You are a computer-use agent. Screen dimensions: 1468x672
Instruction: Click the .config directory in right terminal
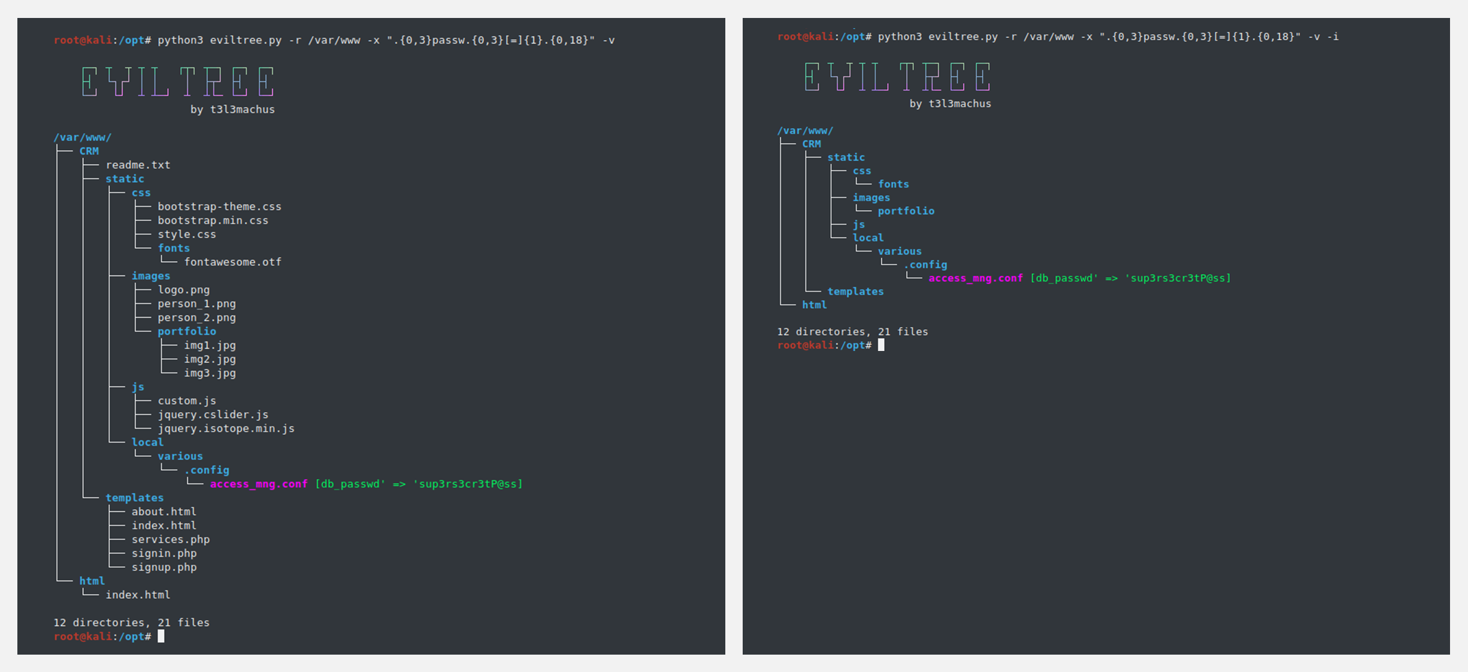[x=925, y=265]
